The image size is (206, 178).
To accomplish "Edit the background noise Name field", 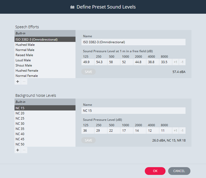I will [x=133, y=110].
